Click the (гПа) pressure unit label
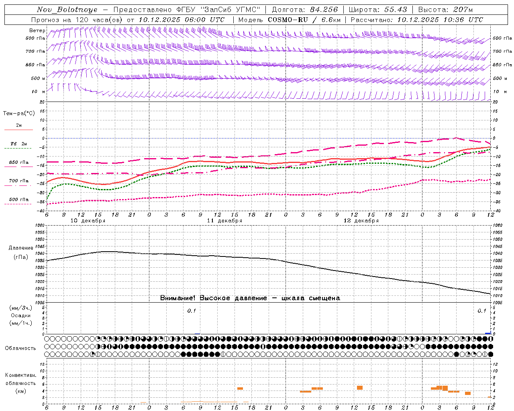Screen dimensions: 514x411 pyautogui.click(x=21, y=257)
